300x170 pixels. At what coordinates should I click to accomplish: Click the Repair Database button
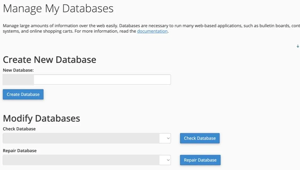pyautogui.click(x=200, y=160)
